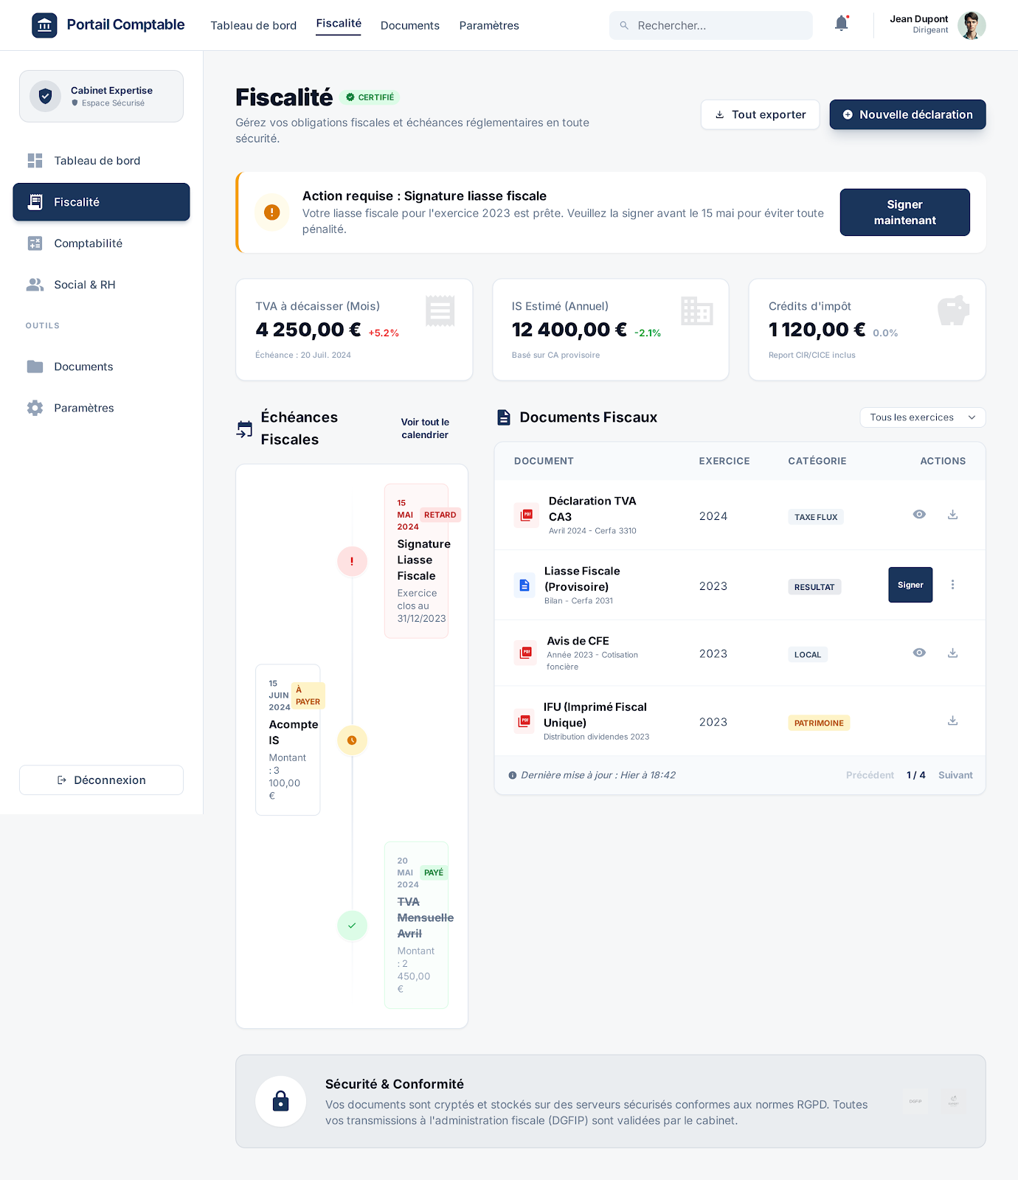Screen dimensions: 1018x1180
Task: Open the Documents tab in top navigation
Action: pos(409,26)
